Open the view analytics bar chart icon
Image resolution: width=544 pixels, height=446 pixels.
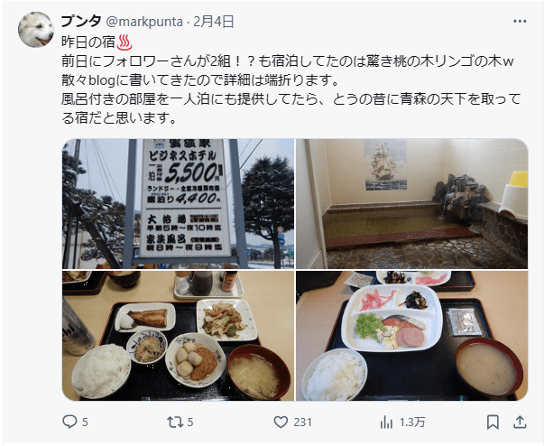click(x=386, y=422)
